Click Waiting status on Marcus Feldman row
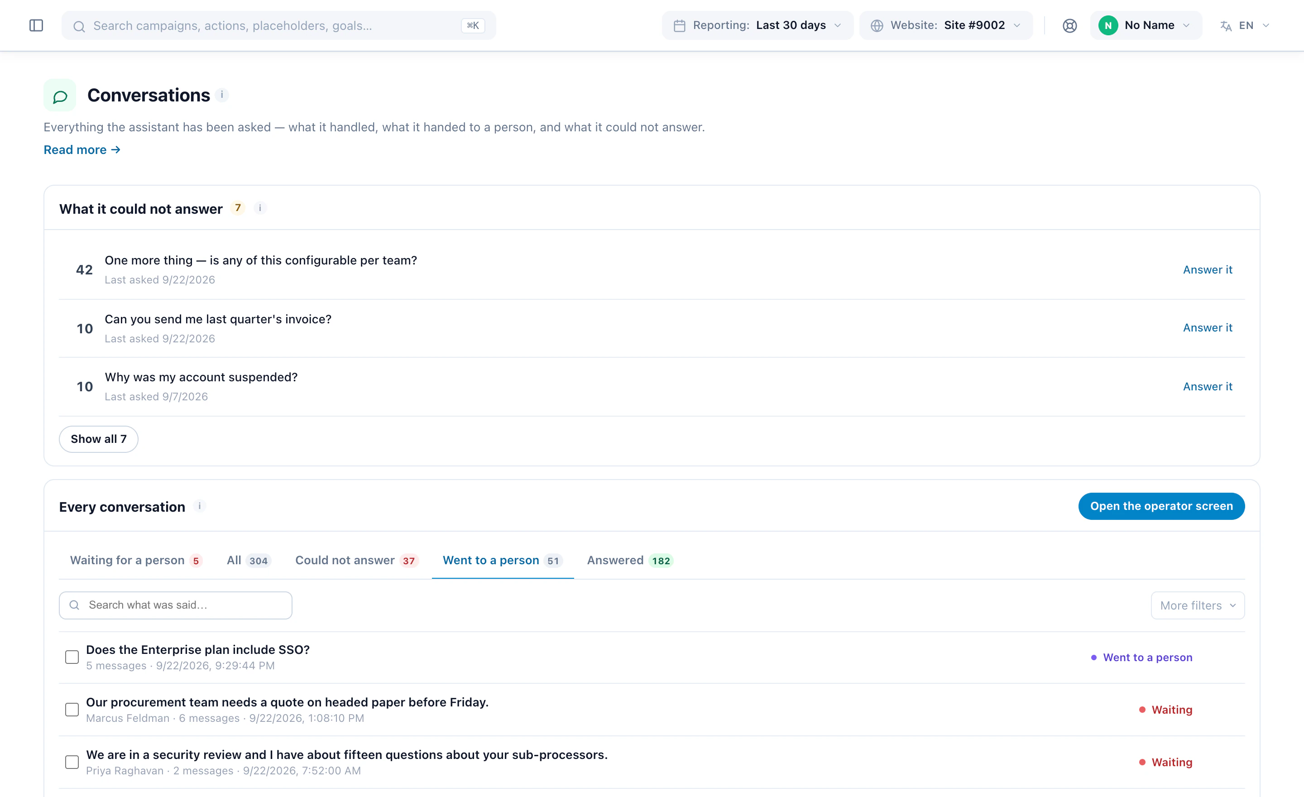The height and width of the screenshot is (797, 1304). 1166,709
